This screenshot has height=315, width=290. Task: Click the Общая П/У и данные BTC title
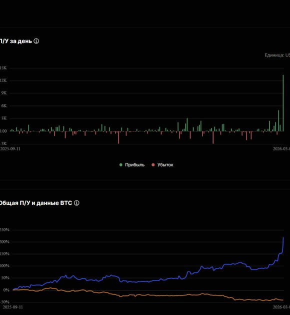pyautogui.click(x=35, y=203)
